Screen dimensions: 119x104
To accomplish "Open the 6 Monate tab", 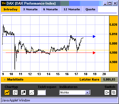I will [x=51, y=9].
